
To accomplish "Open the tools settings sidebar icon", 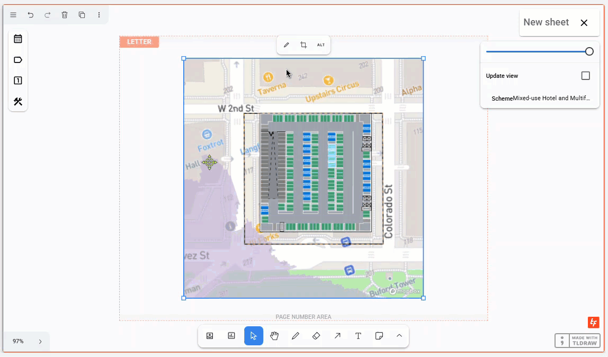I will click(x=18, y=102).
